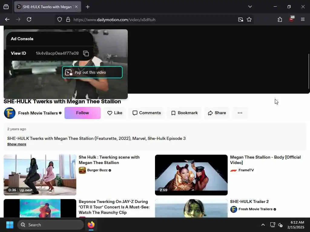Open the She Hulk Twerking scene Up next thumbnail

40,175
